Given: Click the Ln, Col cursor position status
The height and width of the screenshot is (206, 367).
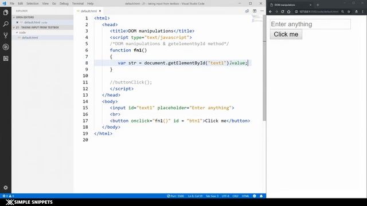Looking at the screenshot, I should (195, 196).
